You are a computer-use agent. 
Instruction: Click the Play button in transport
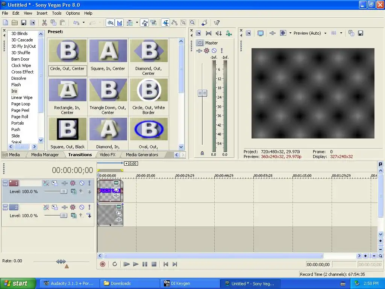135,264
